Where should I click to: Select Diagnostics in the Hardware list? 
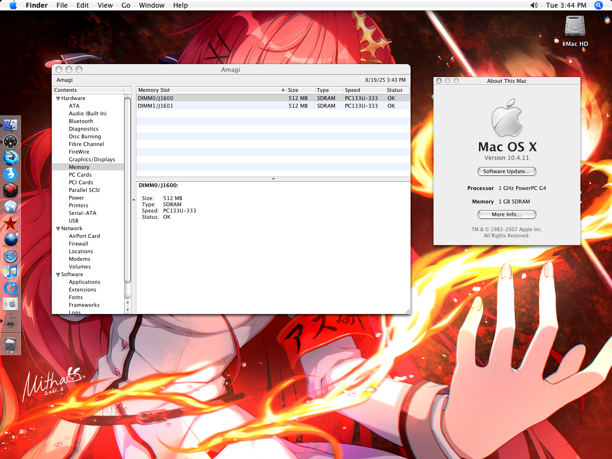point(83,129)
